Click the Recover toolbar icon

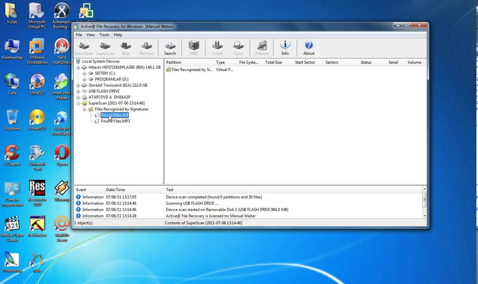[x=147, y=48]
